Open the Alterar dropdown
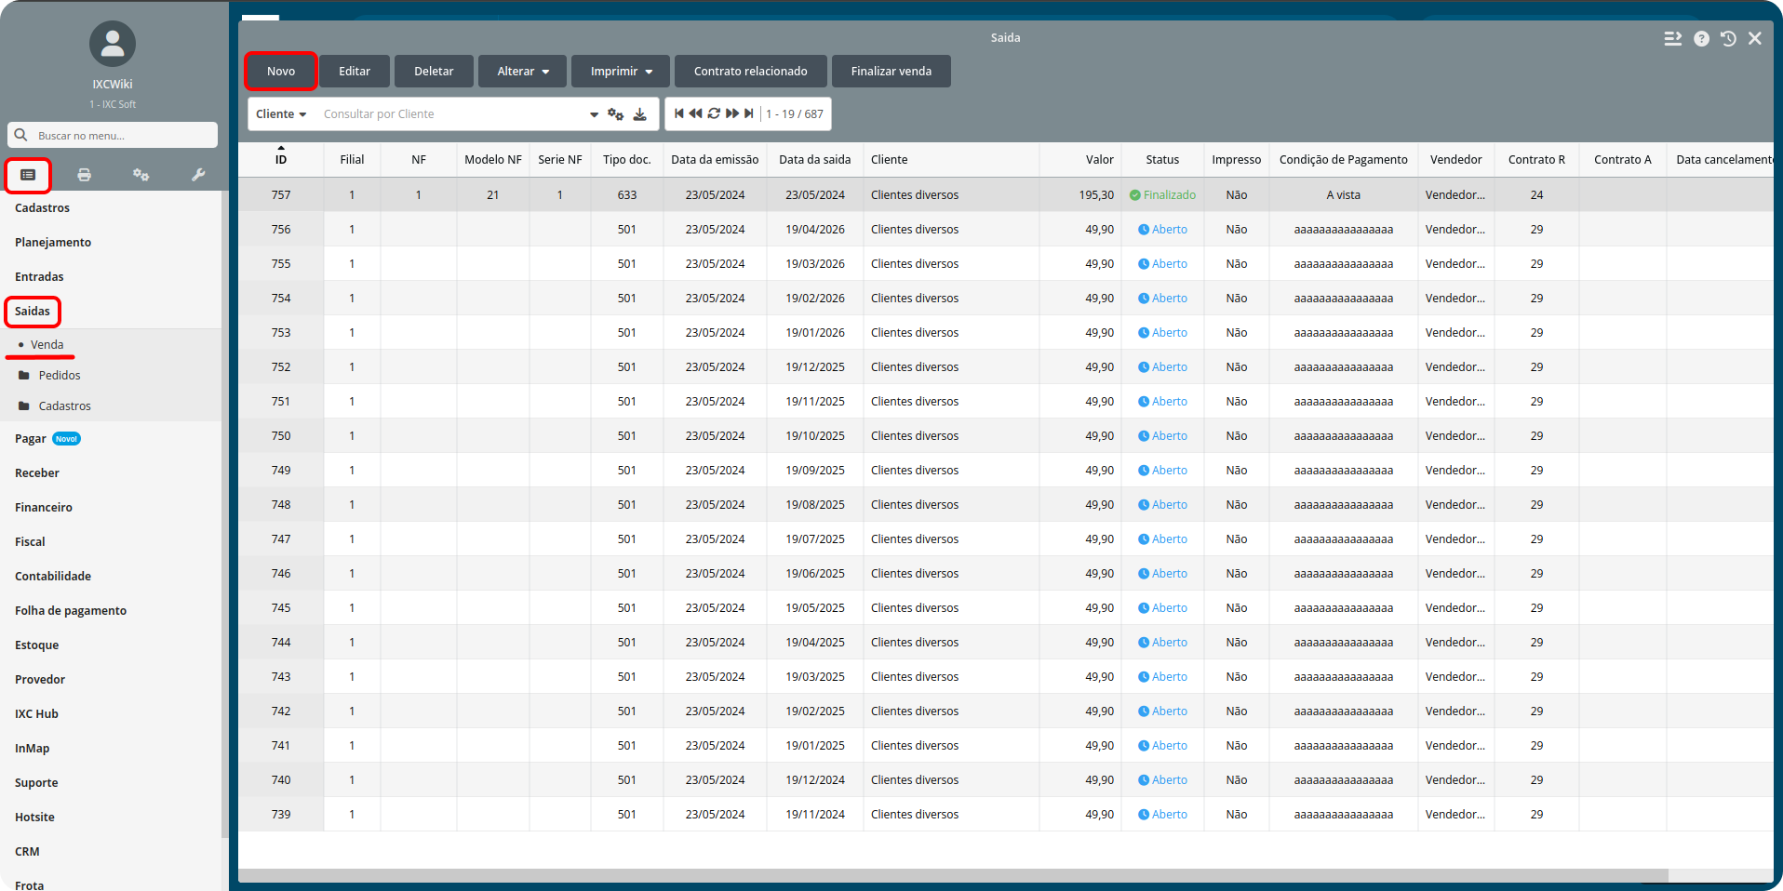The image size is (1783, 891). click(522, 72)
